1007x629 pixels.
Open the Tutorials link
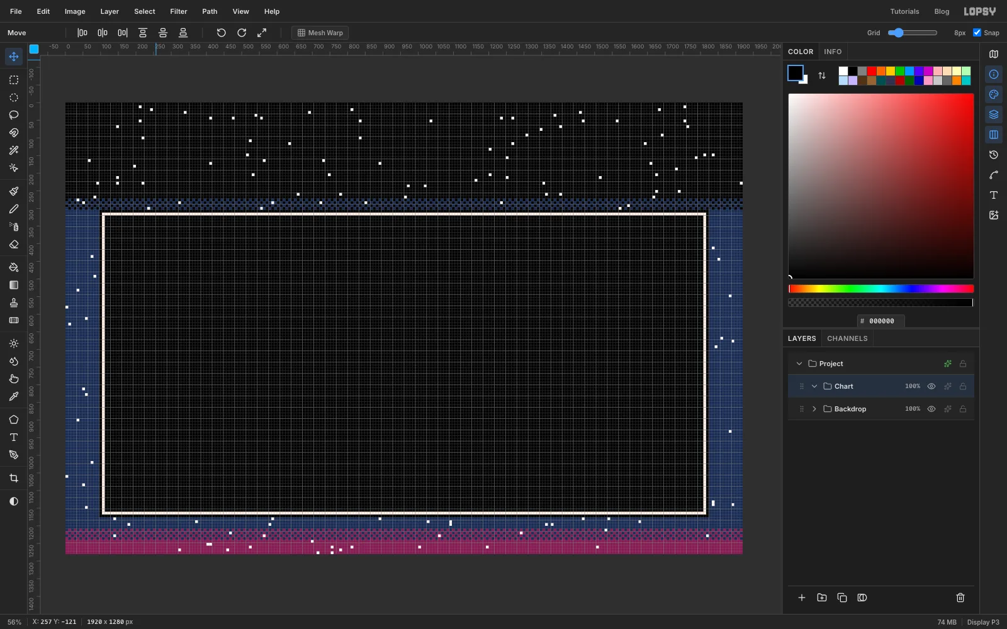click(x=904, y=11)
